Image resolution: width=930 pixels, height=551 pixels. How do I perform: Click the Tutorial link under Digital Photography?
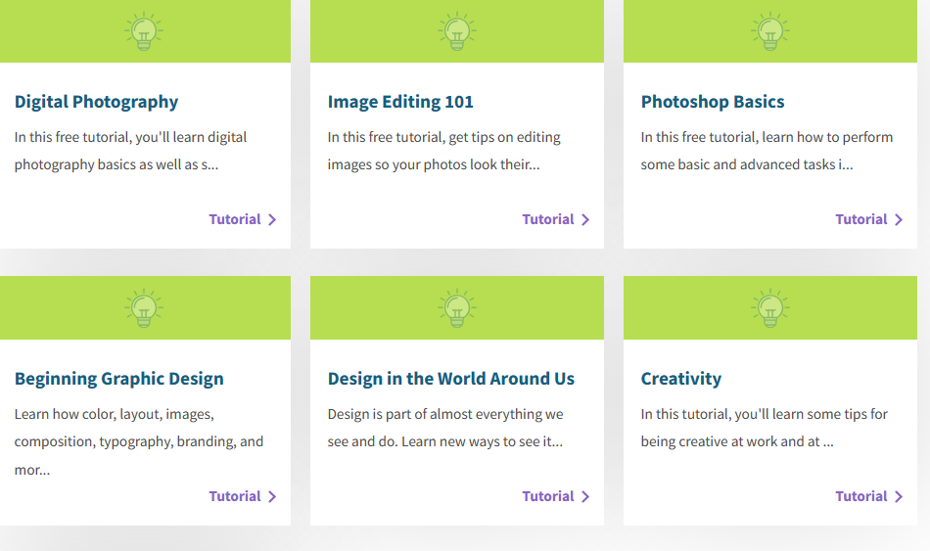tap(235, 219)
